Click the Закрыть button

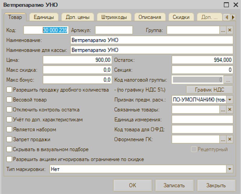click(x=216, y=185)
